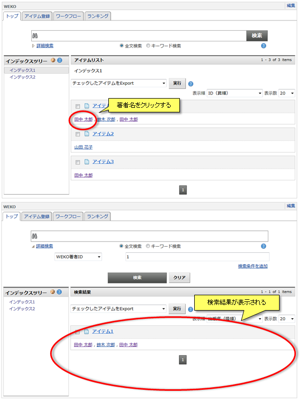The image size is (300, 401).
Task: Tick the checkbox for アイテム2
Action: point(78,134)
